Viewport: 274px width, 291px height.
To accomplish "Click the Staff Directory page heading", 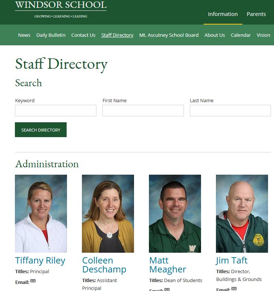I will [x=61, y=64].
